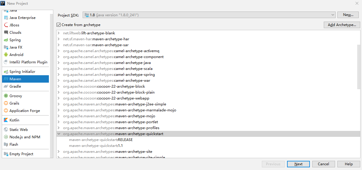Click the Groovy G icon
362x170 pixels.
click(x=6, y=96)
